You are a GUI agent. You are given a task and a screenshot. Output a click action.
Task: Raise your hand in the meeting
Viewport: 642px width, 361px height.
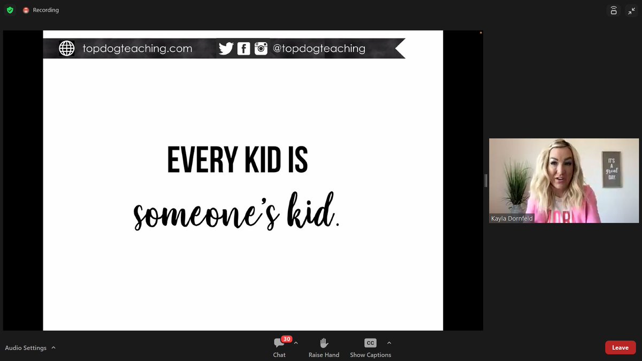coord(324,348)
